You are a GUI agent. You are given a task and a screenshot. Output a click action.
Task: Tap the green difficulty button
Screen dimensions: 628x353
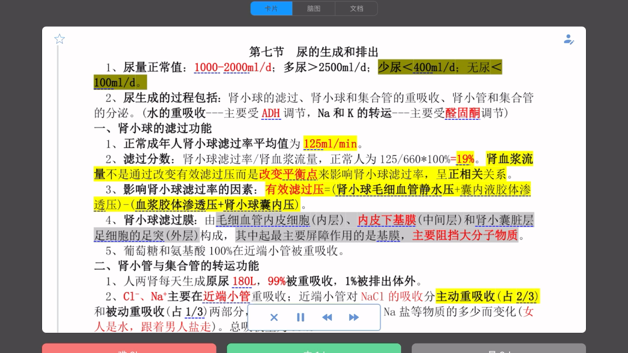tap(314, 348)
